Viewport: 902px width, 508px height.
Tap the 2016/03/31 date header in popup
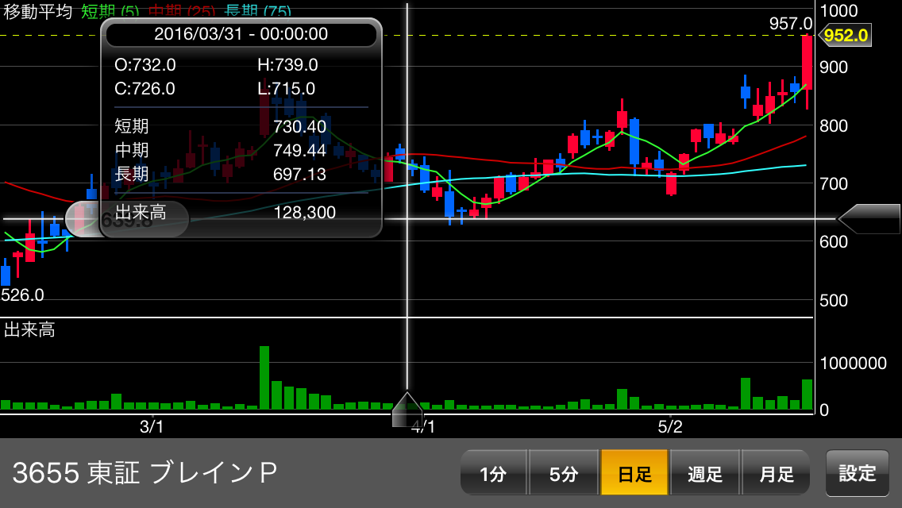click(241, 34)
